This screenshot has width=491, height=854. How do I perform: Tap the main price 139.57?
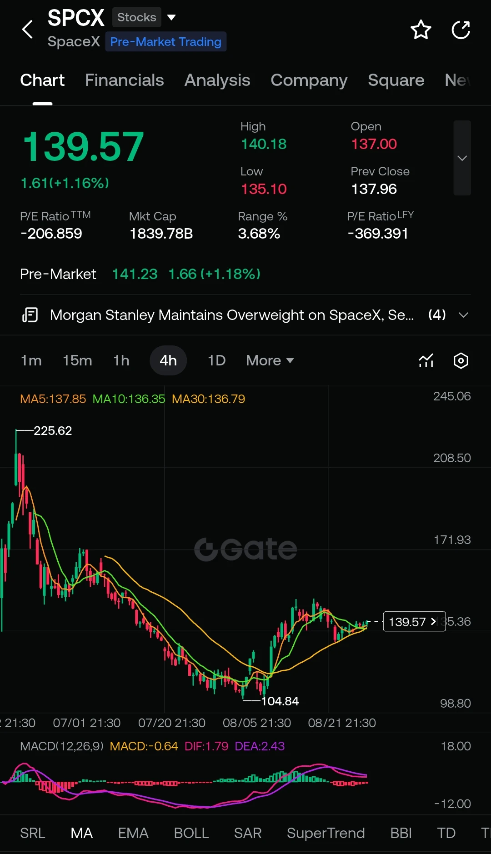(x=83, y=147)
